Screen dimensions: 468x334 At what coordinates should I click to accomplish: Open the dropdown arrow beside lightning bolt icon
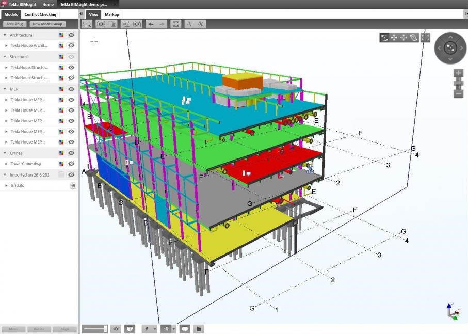[155, 329]
